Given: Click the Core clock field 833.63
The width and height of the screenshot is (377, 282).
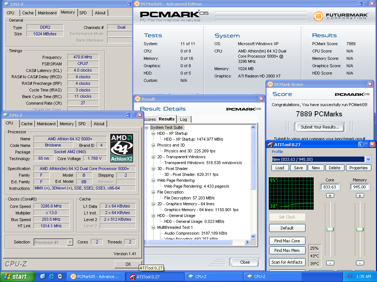Looking at the screenshot, I should pos(330,187).
